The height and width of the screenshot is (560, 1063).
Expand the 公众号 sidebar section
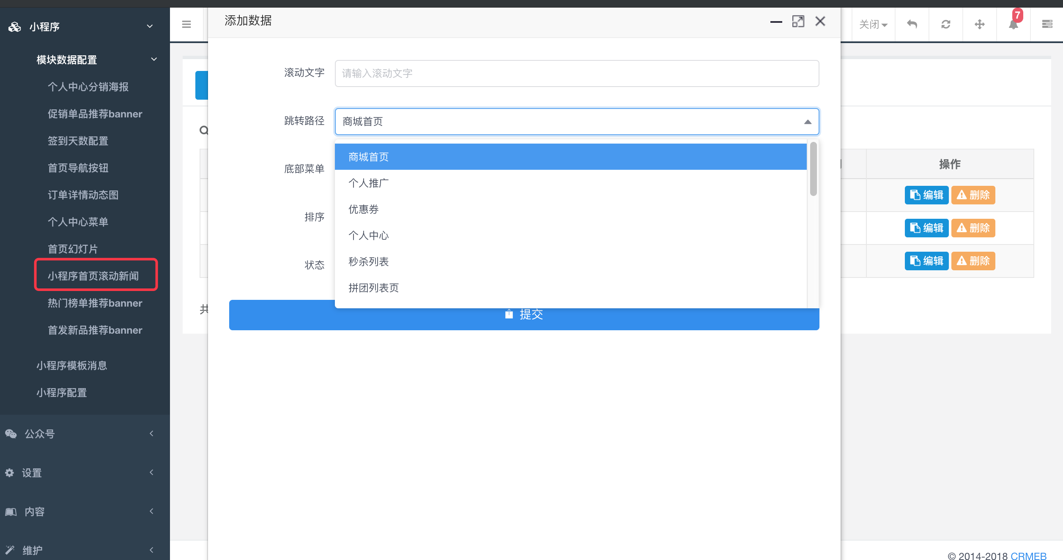click(151, 433)
